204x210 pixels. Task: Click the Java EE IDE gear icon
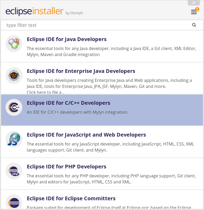pyautogui.click(x=14, y=76)
